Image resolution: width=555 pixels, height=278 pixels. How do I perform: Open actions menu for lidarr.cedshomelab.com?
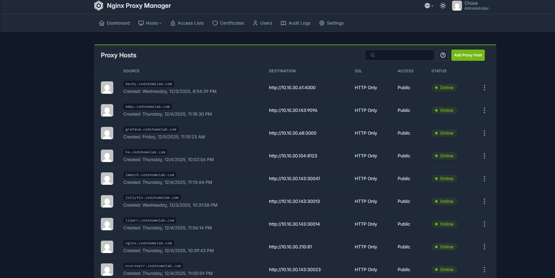click(x=484, y=224)
